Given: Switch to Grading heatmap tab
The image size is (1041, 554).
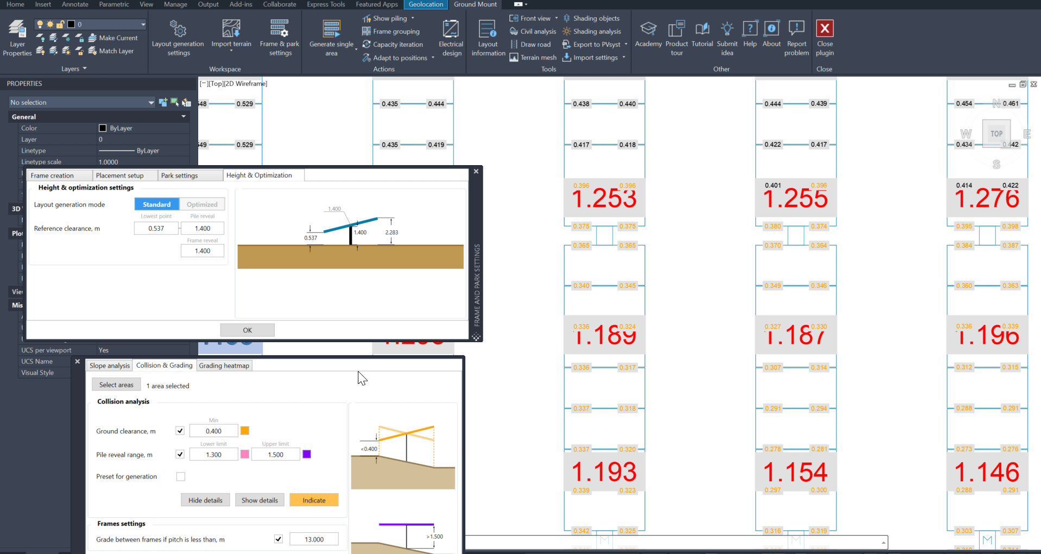Looking at the screenshot, I should click(224, 366).
